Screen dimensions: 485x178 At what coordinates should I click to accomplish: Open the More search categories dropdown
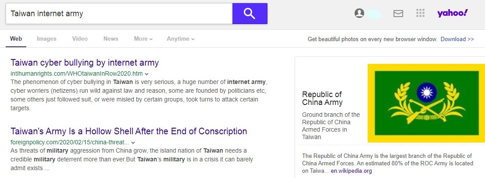[x=143, y=39]
